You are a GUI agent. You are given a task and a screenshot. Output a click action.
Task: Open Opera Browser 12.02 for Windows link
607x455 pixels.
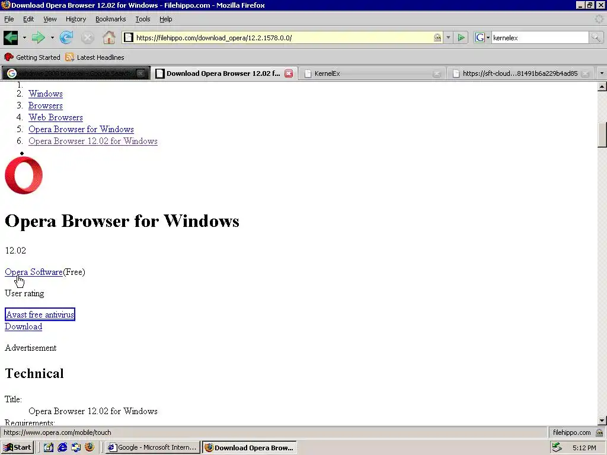(x=93, y=141)
